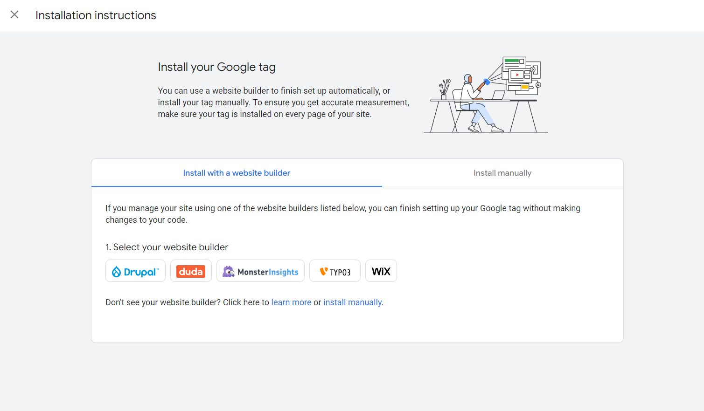Follow the install manually link
This screenshot has height=411, width=704.
(352, 302)
